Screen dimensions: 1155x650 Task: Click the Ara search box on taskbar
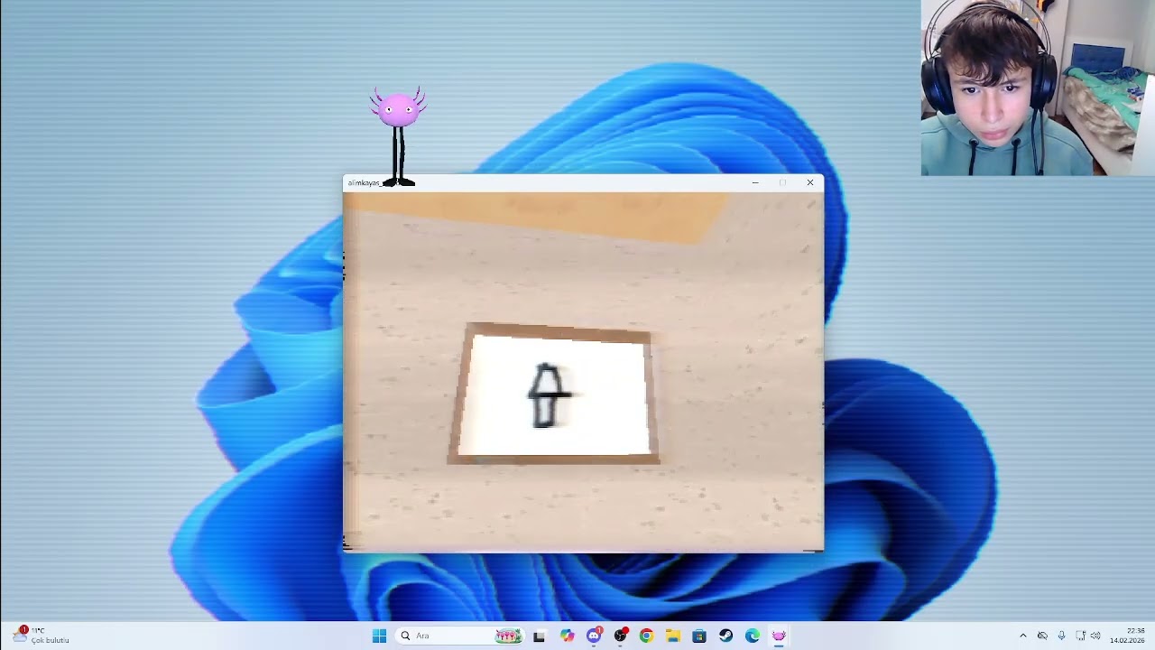pos(460,636)
